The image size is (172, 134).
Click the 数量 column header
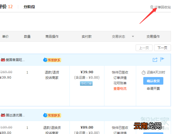27,36
